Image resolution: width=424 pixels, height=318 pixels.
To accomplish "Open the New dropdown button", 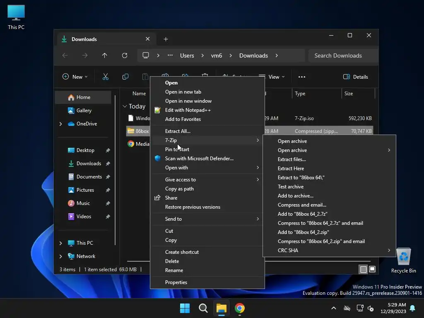I will pyautogui.click(x=75, y=77).
